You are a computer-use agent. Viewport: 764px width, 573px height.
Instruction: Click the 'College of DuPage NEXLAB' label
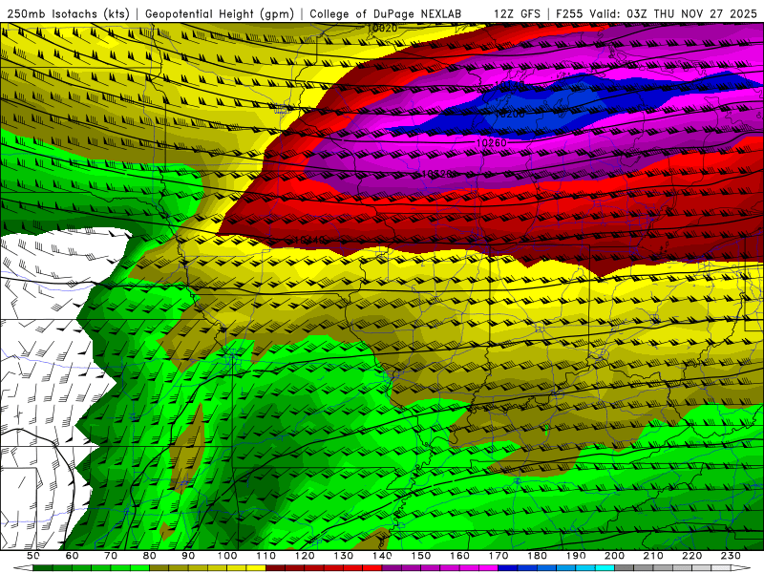386,14
